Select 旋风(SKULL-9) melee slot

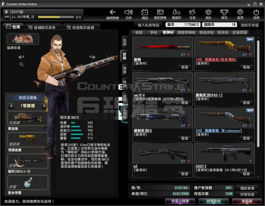point(28,161)
